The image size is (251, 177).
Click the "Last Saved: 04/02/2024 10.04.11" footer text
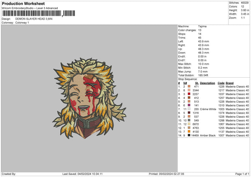click(82, 174)
